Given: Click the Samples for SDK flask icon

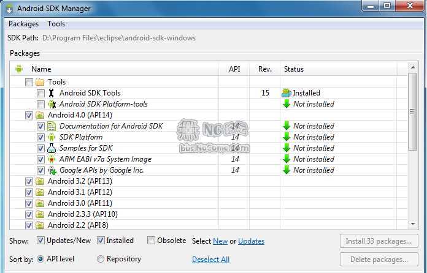Looking at the screenshot, I should [x=52, y=148].
